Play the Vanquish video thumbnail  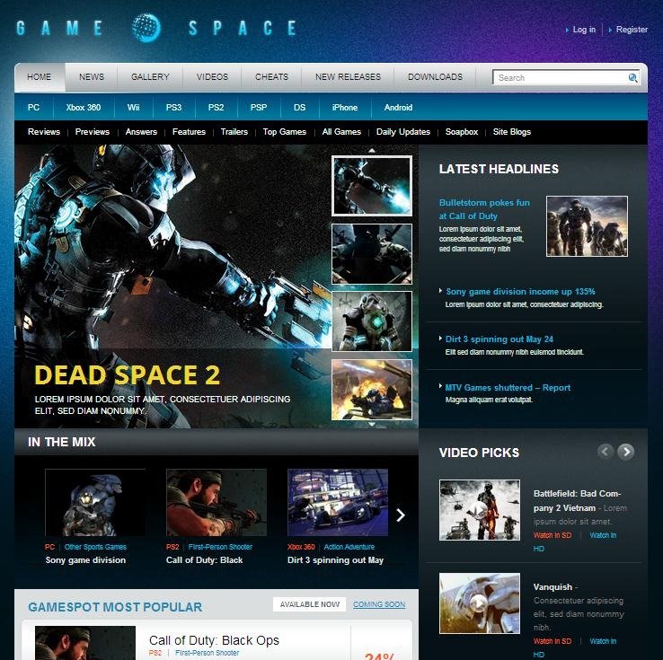pyautogui.click(x=480, y=603)
